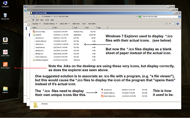Open the Computer desktop icon
The height and width of the screenshot is (118, 190).
pyautogui.click(x=5, y=4)
